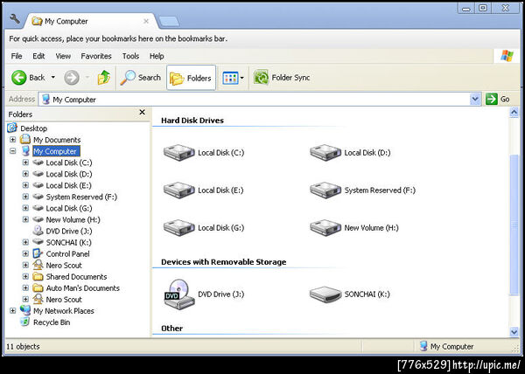Collapse the My Computer tree node

click(x=13, y=151)
